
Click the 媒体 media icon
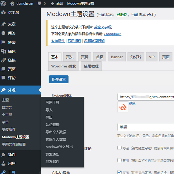pos(3,51)
